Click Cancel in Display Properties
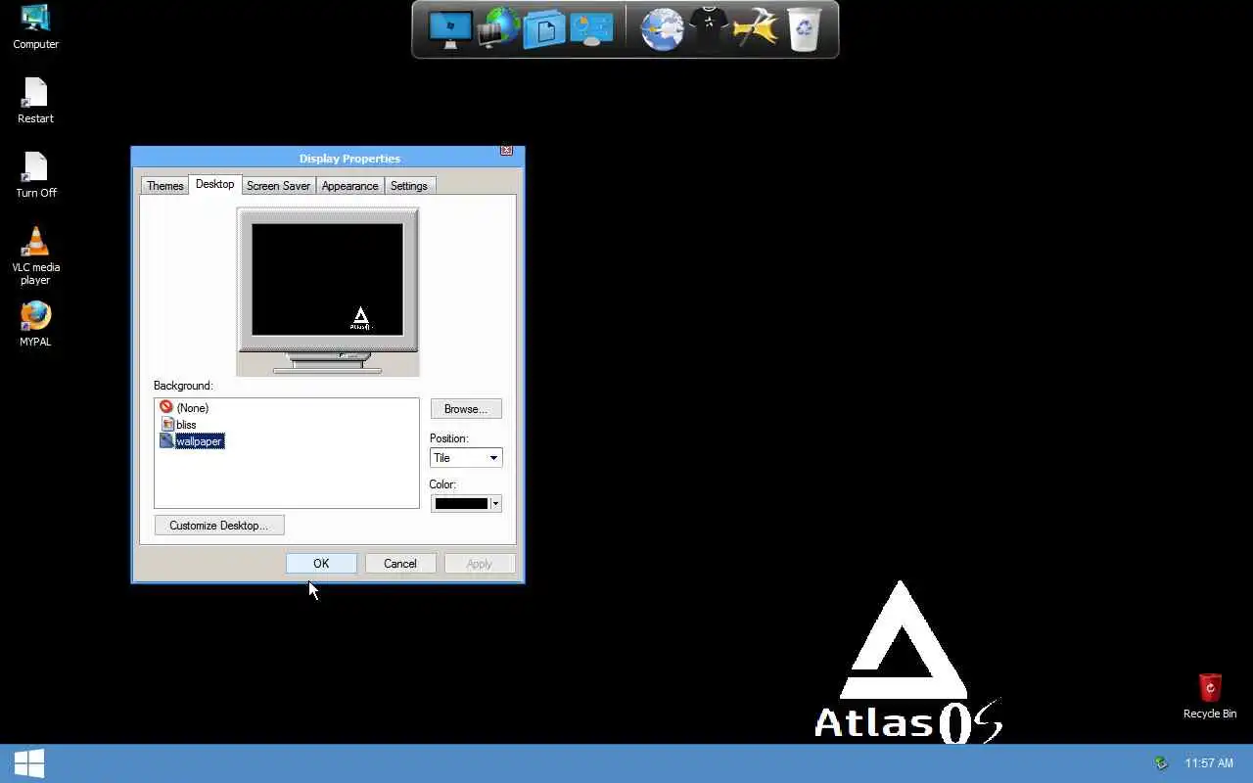This screenshot has width=1253, height=783. click(x=399, y=564)
